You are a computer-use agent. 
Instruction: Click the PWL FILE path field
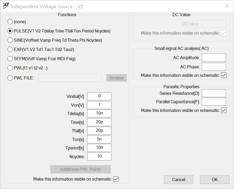[70, 78]
